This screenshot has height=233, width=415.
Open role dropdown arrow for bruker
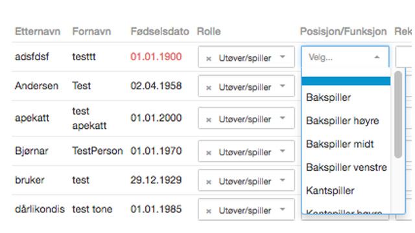coord(283,180)
